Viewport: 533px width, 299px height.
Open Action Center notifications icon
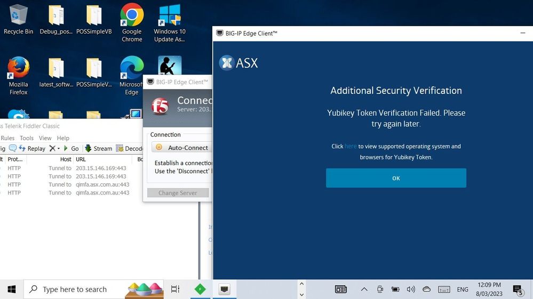coord(518,290)
